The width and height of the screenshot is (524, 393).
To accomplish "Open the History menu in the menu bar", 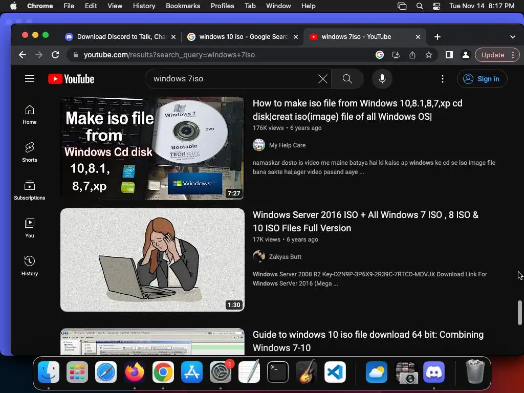I will point(144,6).
